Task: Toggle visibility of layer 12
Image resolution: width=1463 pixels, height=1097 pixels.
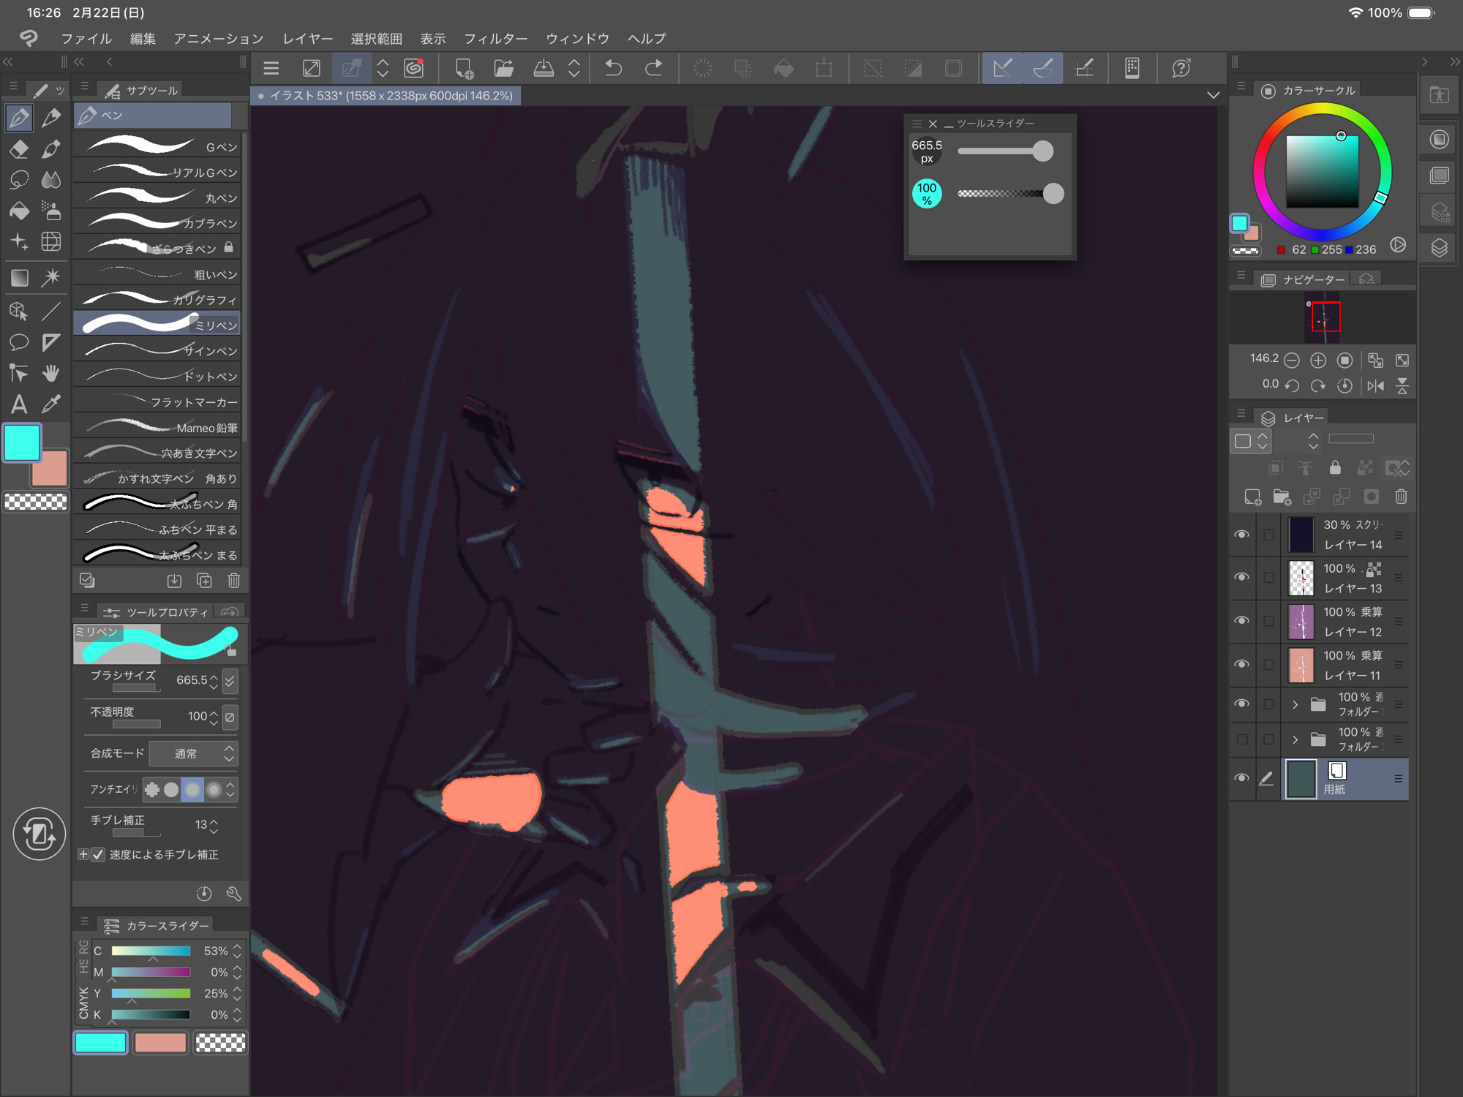Action: [1241, 621]
